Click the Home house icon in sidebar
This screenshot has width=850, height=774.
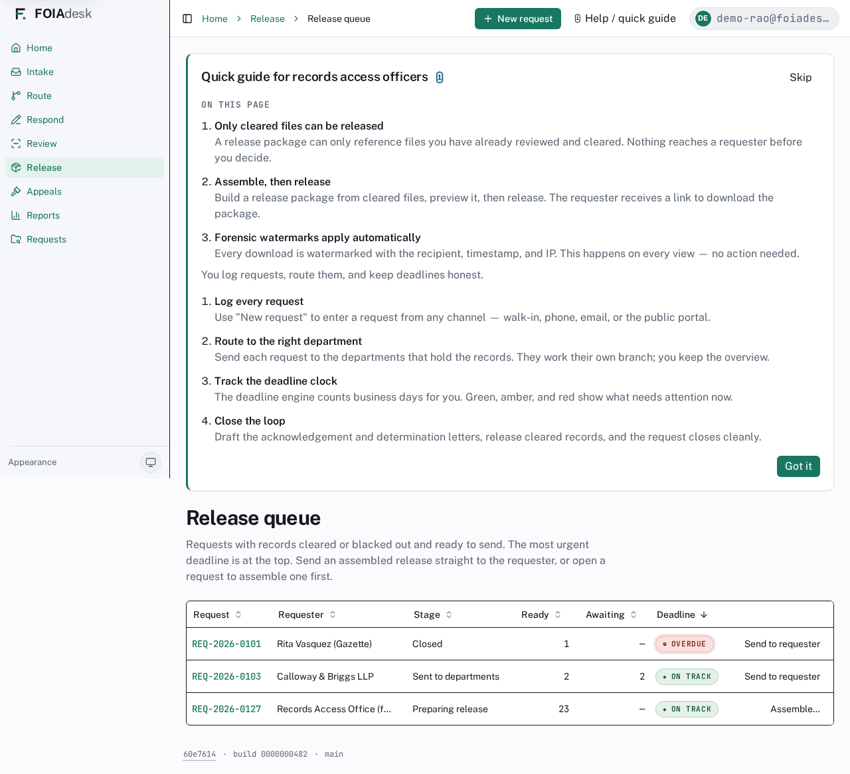point(16,48)
